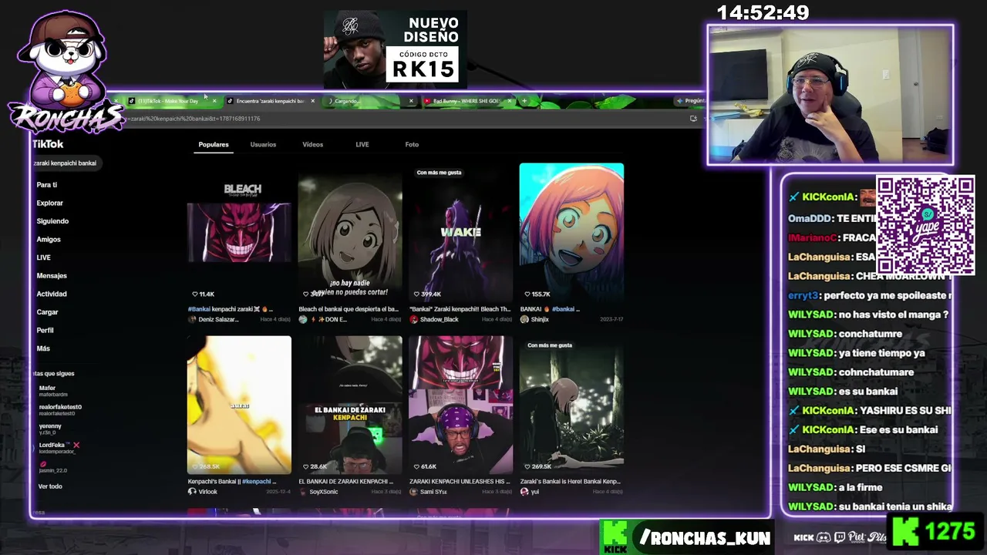Select the Populares results tab
The width and height of the screenshot is (987, 555).
[214, 145]
